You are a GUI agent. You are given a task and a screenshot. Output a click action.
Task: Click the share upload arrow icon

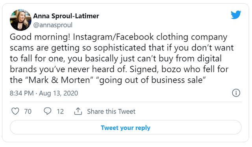tap(78, 111)
